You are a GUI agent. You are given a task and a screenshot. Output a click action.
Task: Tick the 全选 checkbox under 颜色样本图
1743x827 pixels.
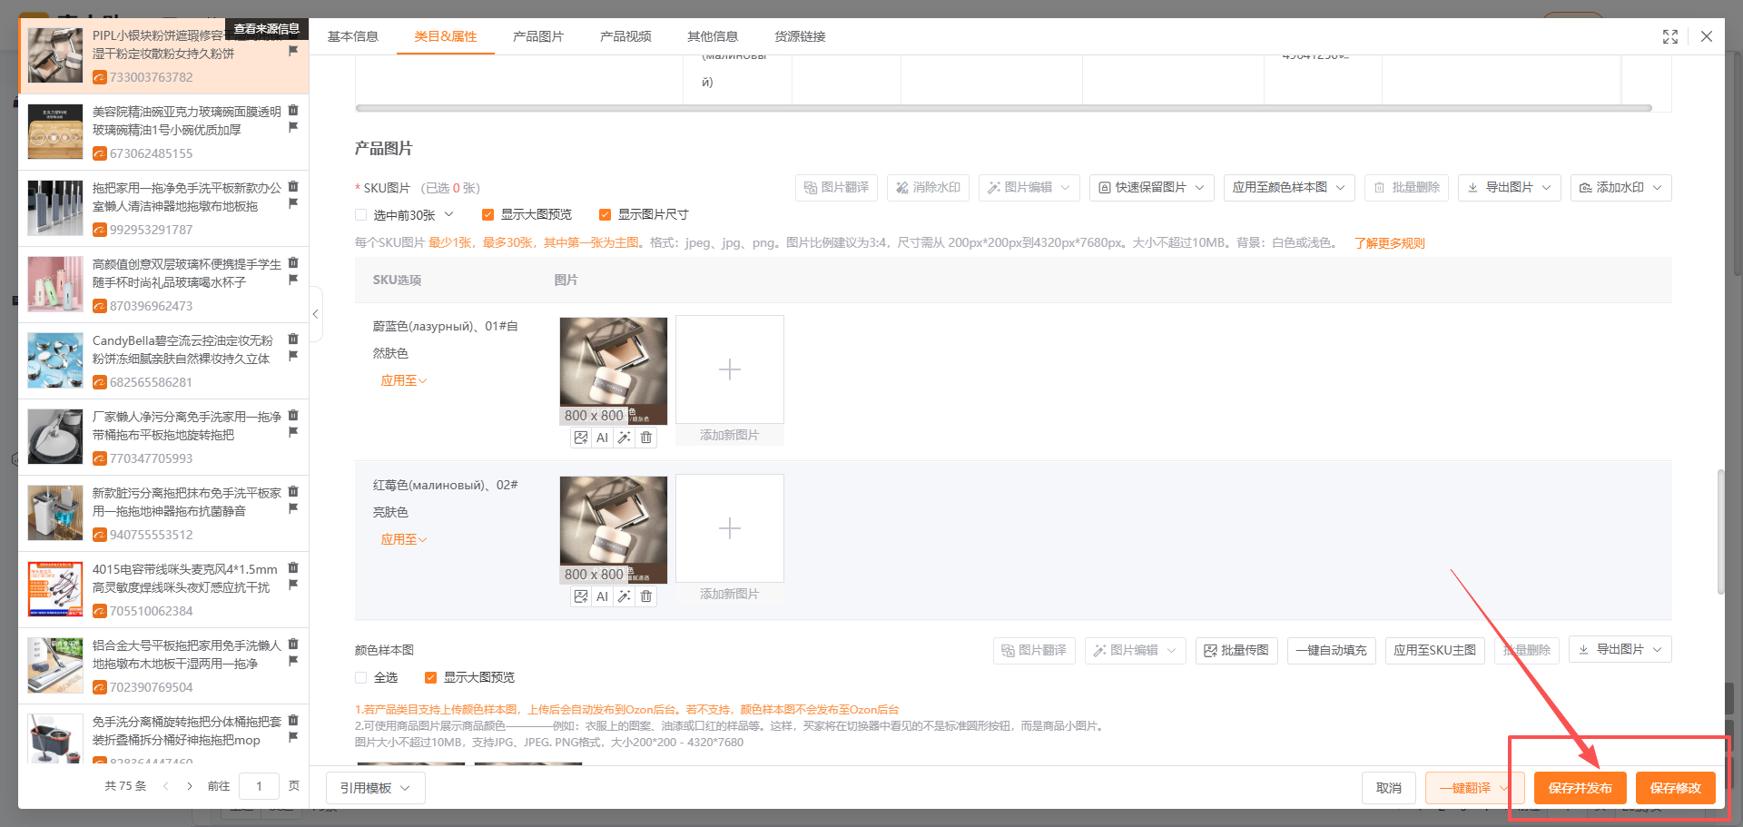coord(361,678)
